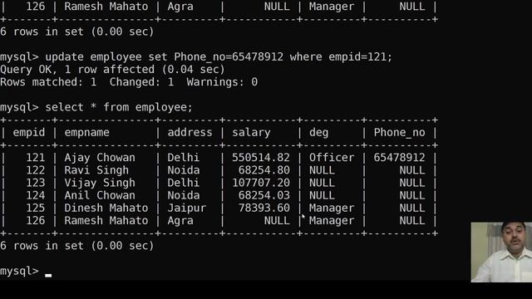
Task: Select empid 126 in the lower table
Action: [x=35, y=220]
